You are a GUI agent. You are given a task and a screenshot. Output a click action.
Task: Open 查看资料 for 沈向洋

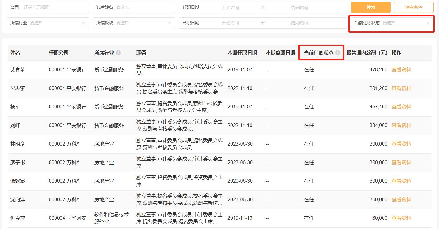click(401, 200)
